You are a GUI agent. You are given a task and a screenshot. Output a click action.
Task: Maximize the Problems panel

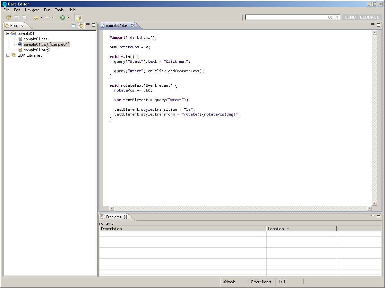(379, 216)
